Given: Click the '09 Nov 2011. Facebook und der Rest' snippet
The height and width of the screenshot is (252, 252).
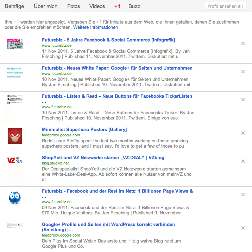Looking at the screenshot, I should (x=115, y=210).
